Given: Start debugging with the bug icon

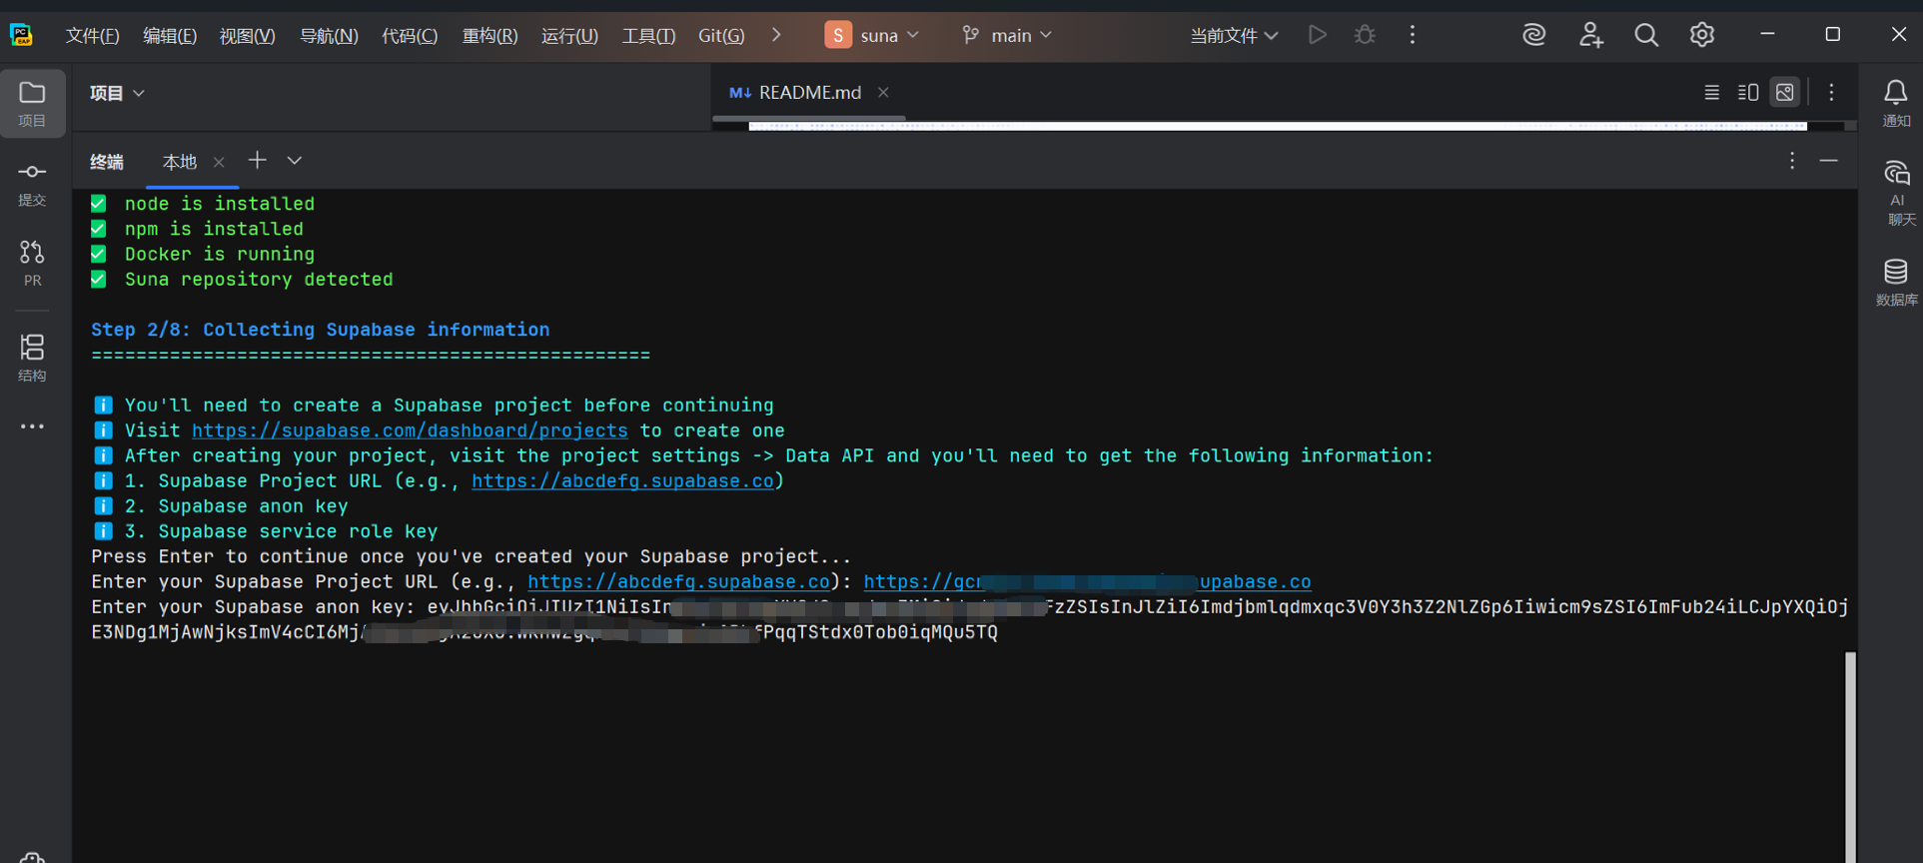Looking at the screenshot, I should pyautogui.click(x=1365, y=35).
